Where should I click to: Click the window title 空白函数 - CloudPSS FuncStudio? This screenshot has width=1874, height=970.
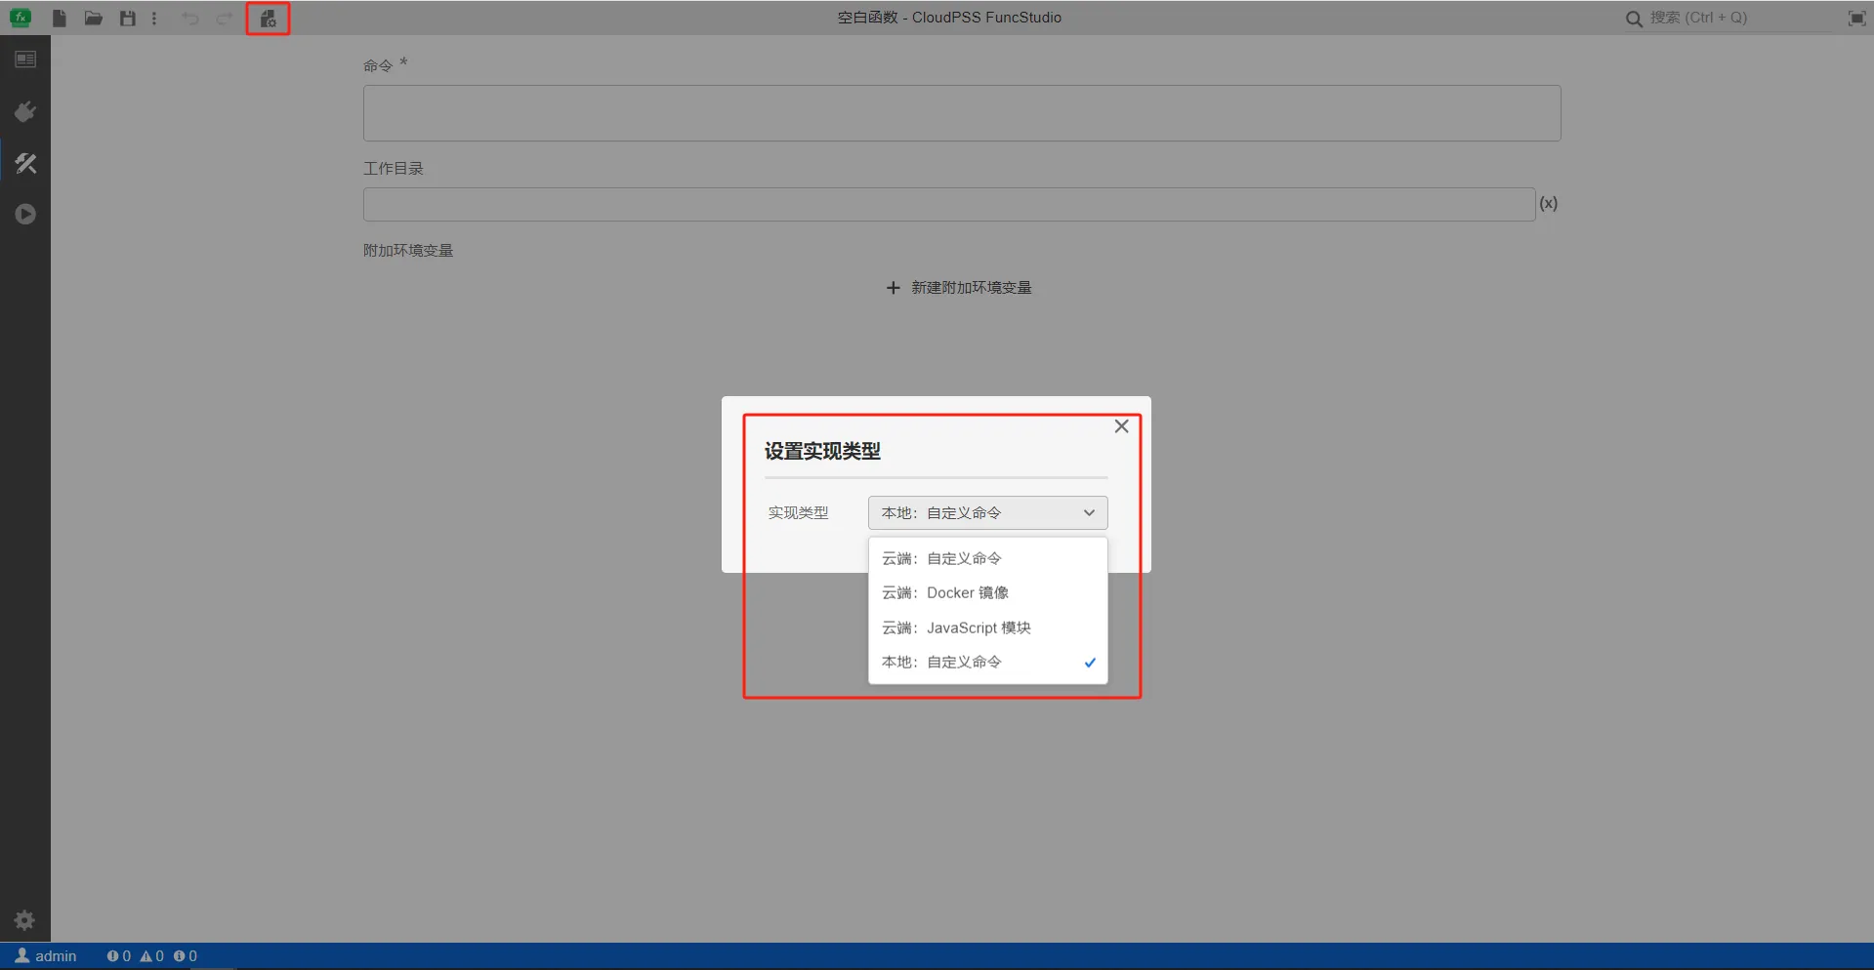tap(949, 18)
